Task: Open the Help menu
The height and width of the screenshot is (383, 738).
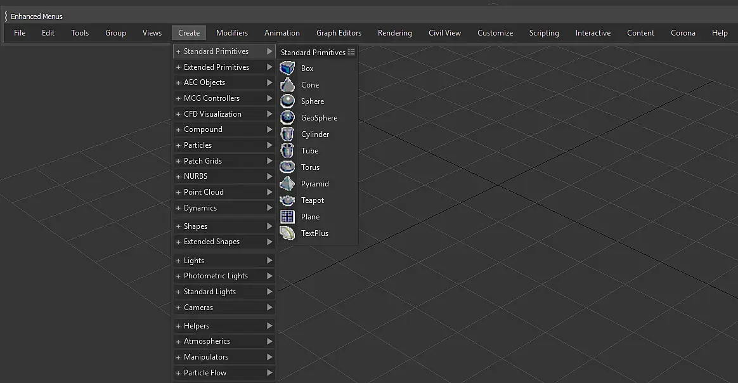Action: (x=720, y=33)
